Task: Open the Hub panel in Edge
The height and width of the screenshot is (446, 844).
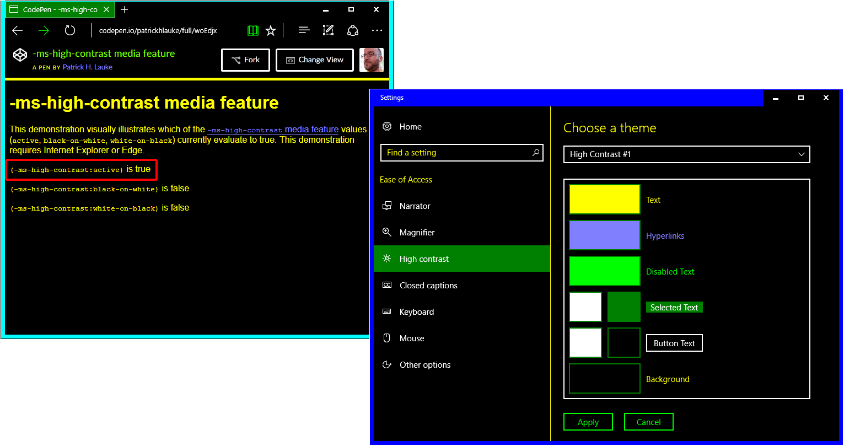Action: click(x=304, y=30)
